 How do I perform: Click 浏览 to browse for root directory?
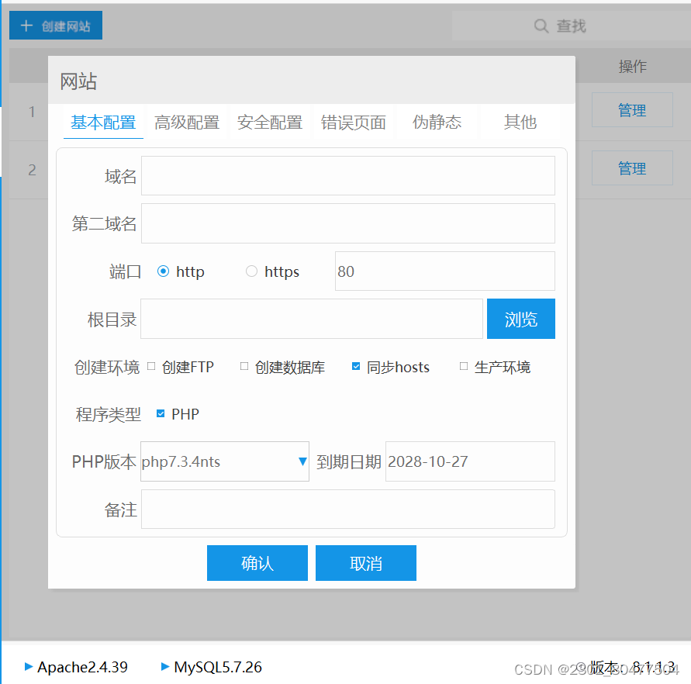pyautogui.click(x=520, y=319)
